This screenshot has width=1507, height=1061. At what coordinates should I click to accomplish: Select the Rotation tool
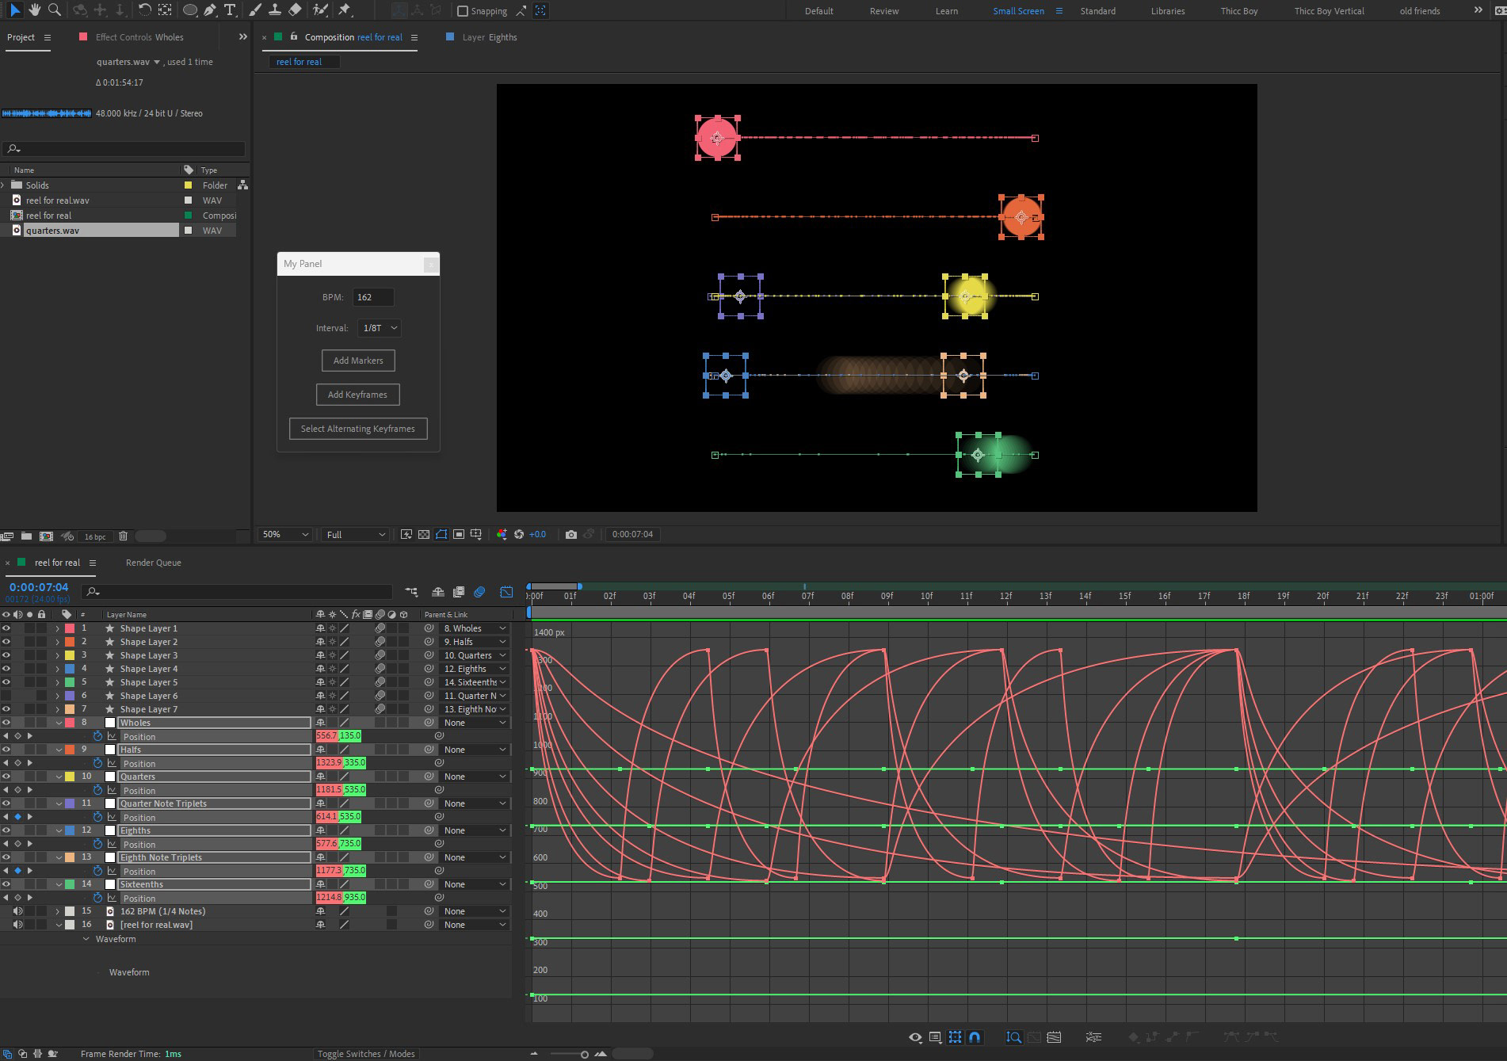(144, 10)
